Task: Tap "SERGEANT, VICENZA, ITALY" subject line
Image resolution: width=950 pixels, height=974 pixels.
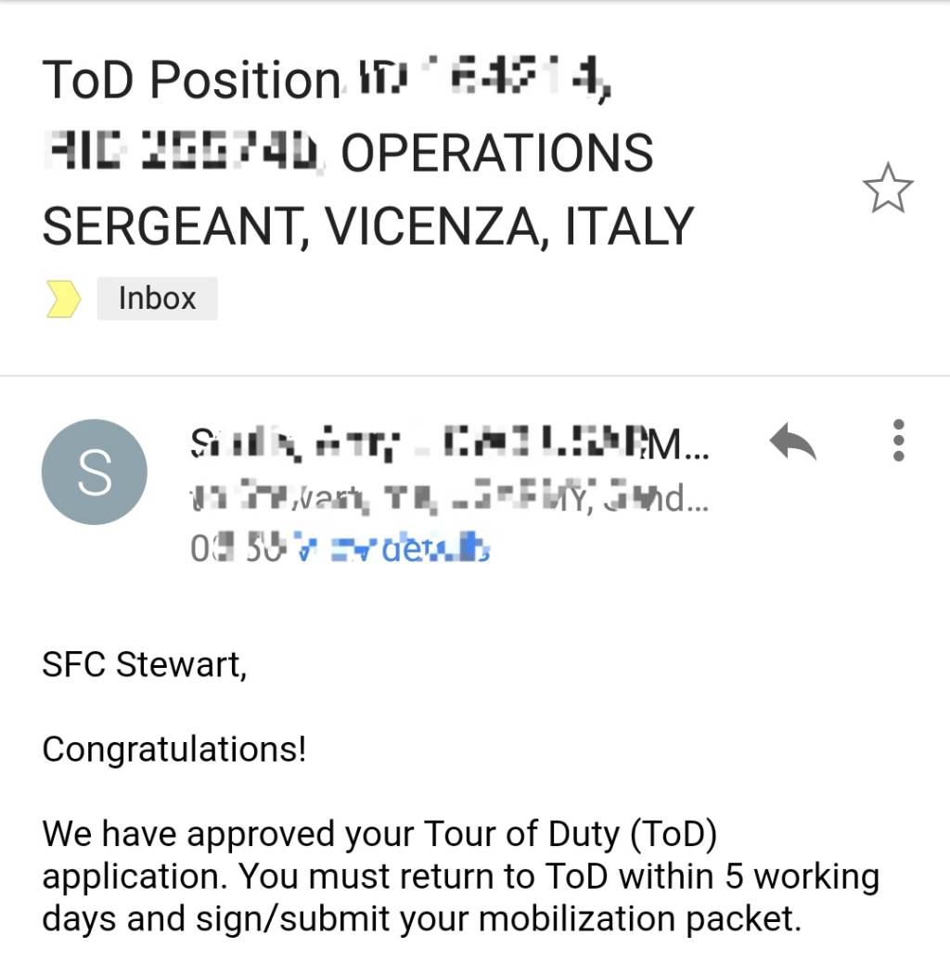Action: tap(367, 224)
